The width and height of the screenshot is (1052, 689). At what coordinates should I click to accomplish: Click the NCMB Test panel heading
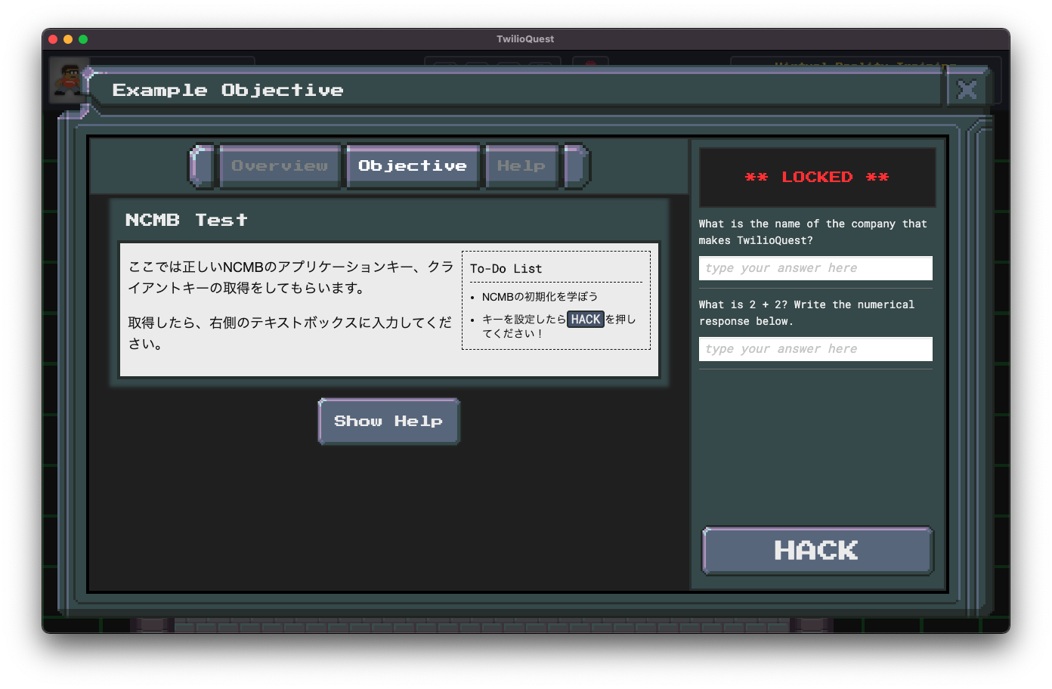[x=187, y=220]
